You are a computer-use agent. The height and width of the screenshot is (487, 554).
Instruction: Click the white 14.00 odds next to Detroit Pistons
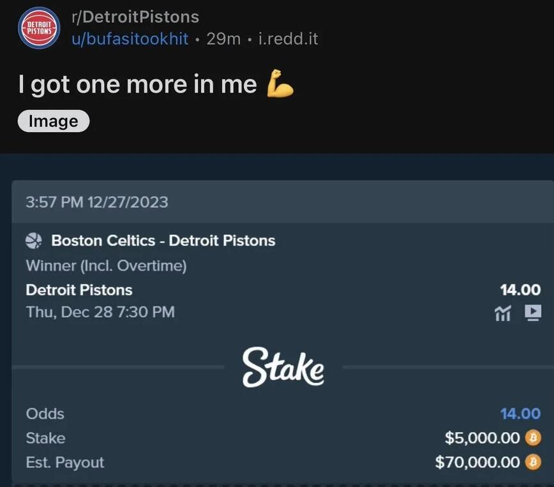pyautogui.click(x=520, y=290)
